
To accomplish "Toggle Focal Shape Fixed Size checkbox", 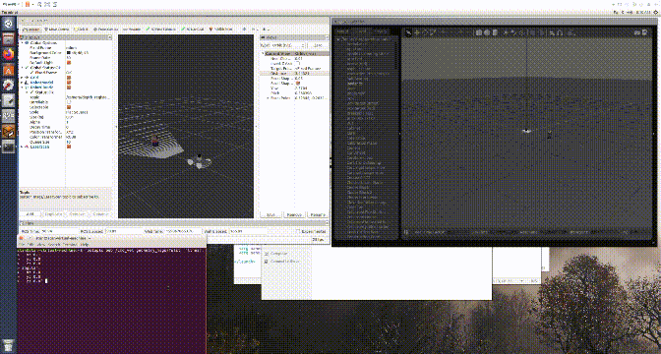I will point(298,83).
